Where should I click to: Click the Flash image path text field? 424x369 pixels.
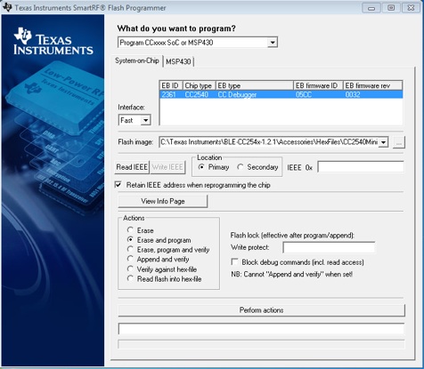(x=269, y=142)
